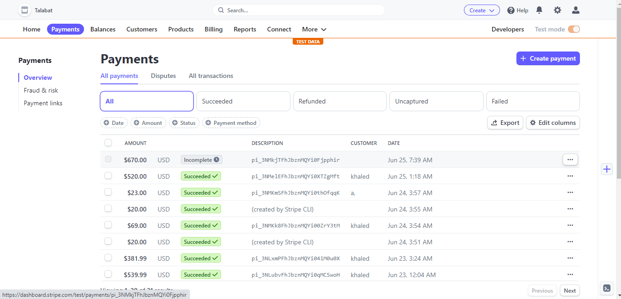
Task: Open Edit columns via the gear icon
Action: (x=533, y=122)
